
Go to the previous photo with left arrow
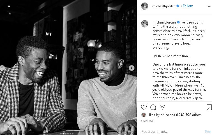click(2, 68)
